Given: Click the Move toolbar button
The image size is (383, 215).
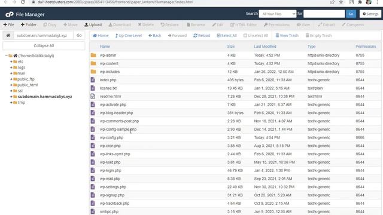Looking at the screenshot, I should (71, 24).
